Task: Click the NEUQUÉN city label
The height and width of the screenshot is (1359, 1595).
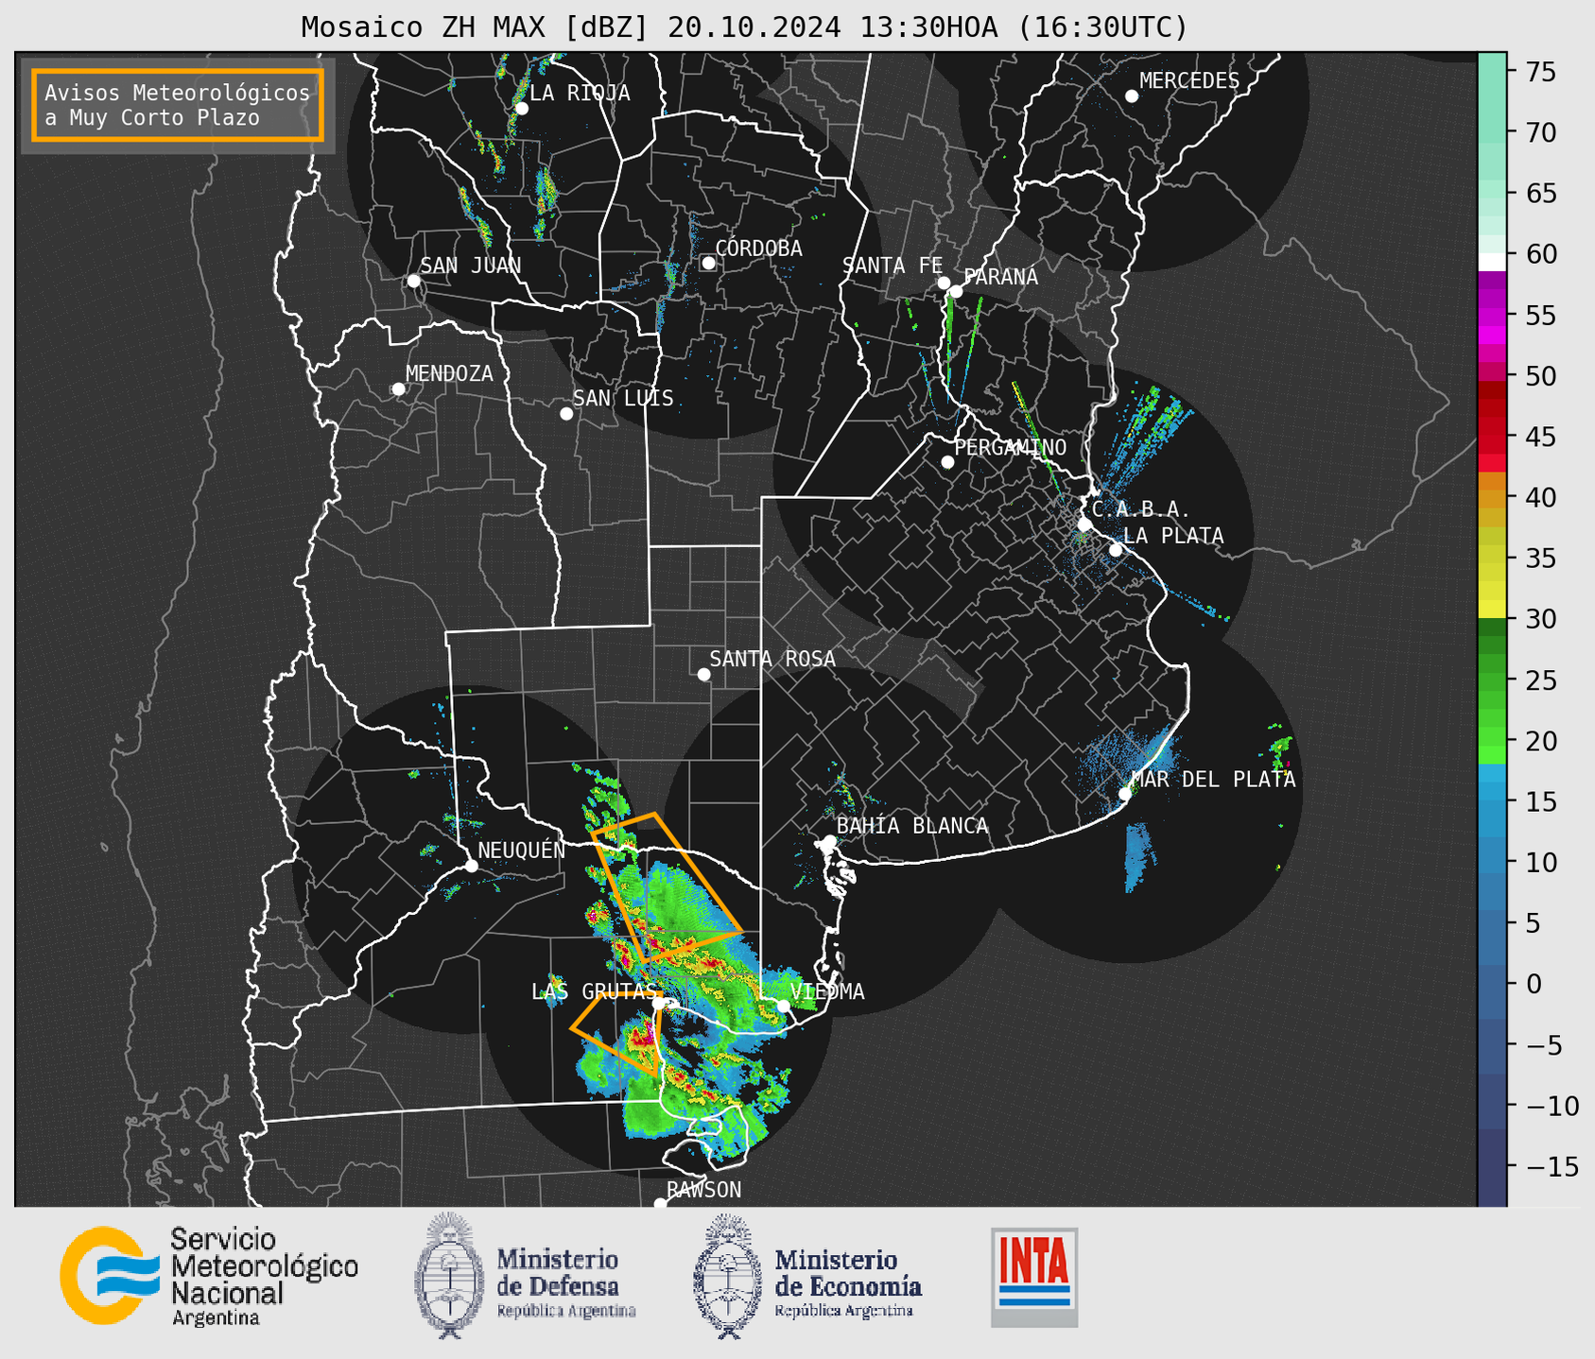Action: click(x=522, y=849)
